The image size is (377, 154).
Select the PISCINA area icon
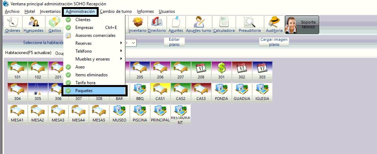pos(140,114)
